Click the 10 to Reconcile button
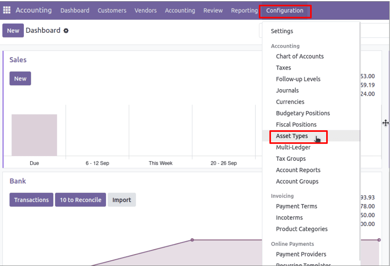 (x=80, y=199)
